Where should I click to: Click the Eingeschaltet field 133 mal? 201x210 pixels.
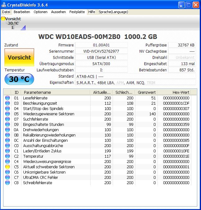tap(182, 64)
